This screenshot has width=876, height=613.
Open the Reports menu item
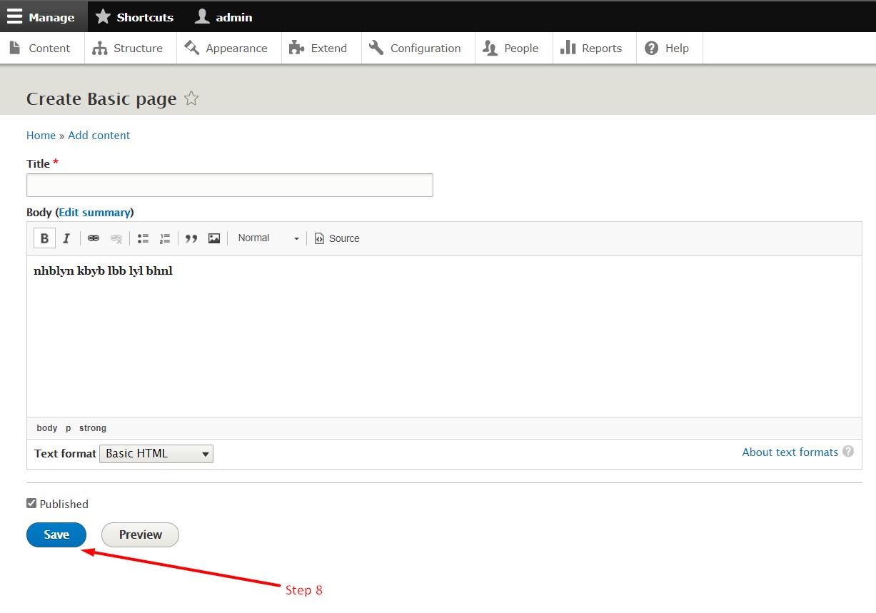592,48
